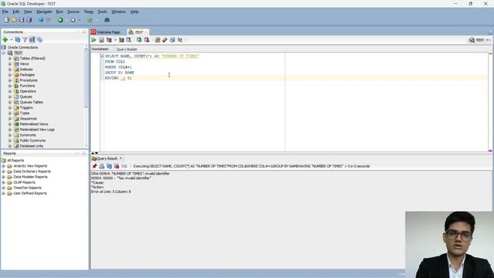
Task: Collapse the code block fold marker at SELECT
Action: pos(102,56)
